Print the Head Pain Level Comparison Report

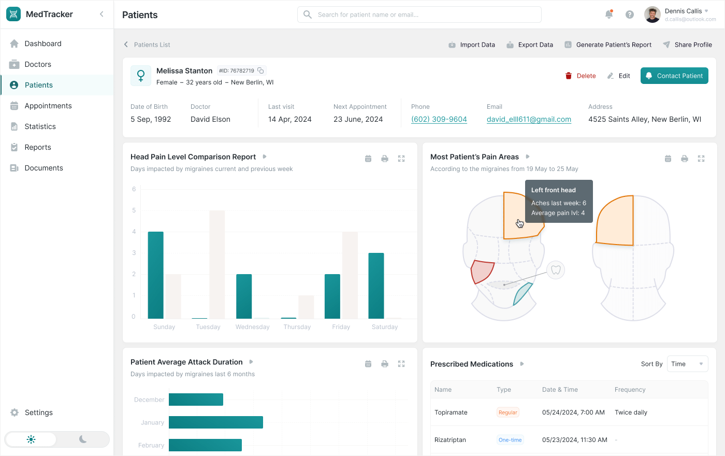(385, 158)
